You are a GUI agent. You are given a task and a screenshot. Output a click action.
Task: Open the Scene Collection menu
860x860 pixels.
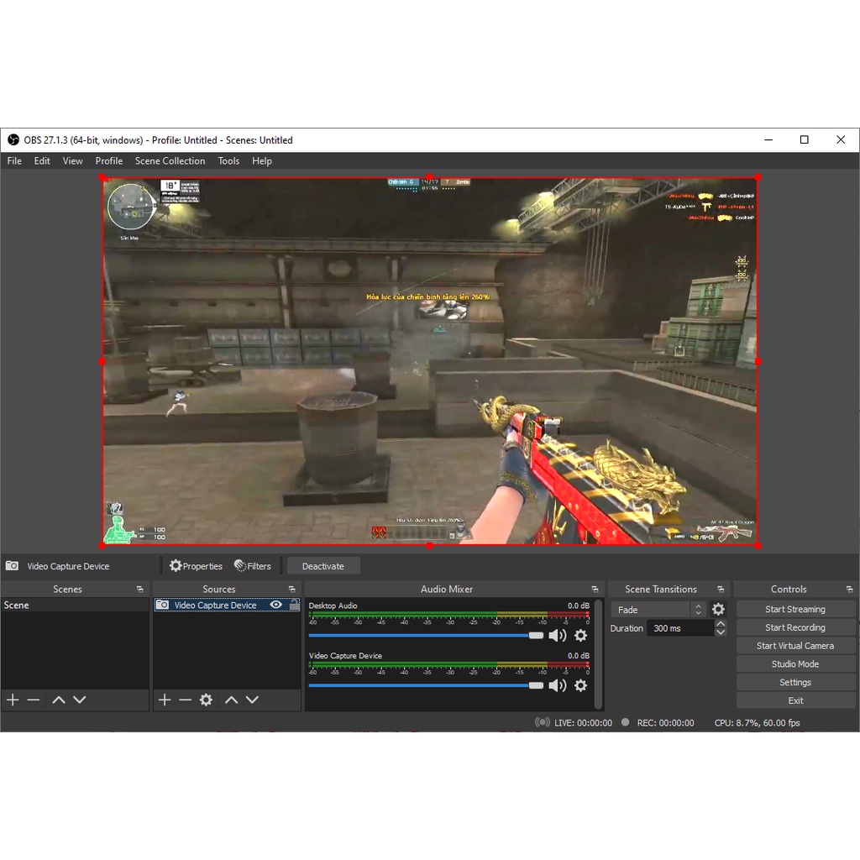(170, 161)
